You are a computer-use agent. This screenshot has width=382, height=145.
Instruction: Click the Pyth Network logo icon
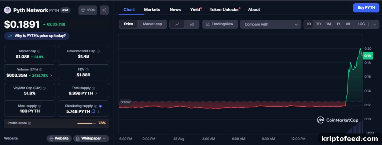[x=8, y=10]
